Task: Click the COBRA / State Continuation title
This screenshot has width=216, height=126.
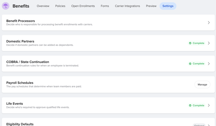Action: coord(28,62)
